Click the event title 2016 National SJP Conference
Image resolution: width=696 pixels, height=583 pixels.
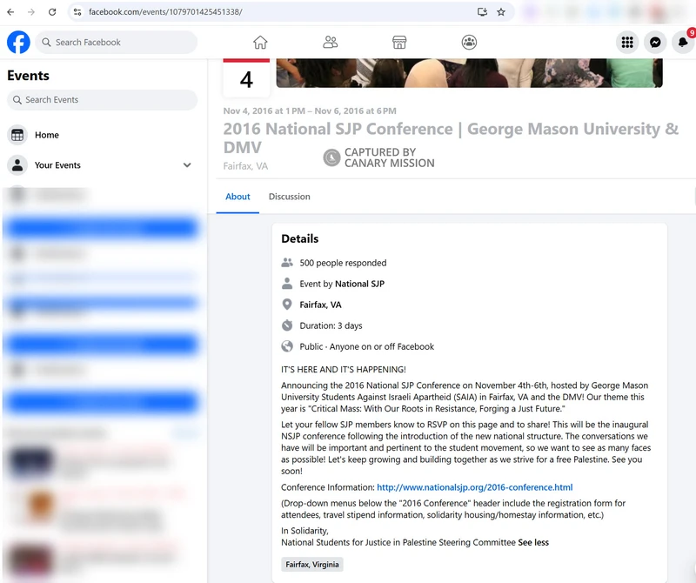451,137
